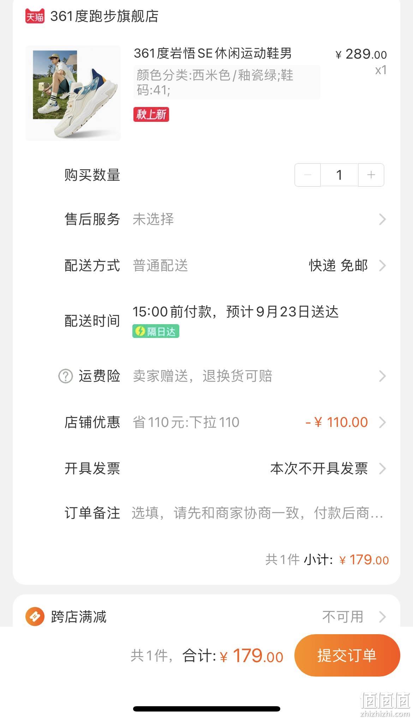Tap the product title 361度岩悟SE休闲运动鞋男
The height and width of the screenshot is (720, 413).
click(x=213, y=53)
